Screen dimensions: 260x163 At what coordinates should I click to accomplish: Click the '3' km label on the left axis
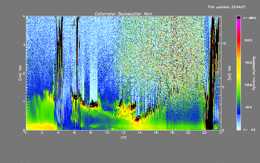click(24, 45)
